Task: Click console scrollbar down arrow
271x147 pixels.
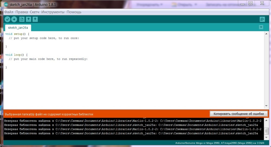Action: 266,138
